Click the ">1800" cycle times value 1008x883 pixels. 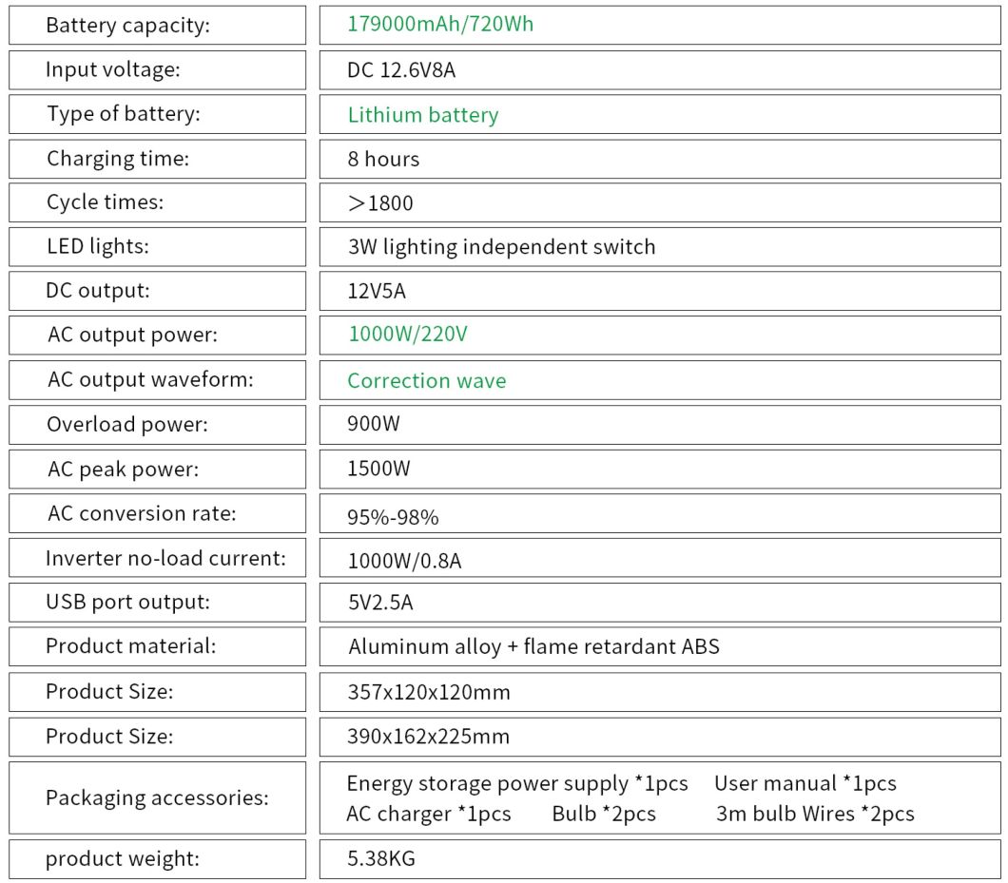pyautogui.click(x=379, y=203)
